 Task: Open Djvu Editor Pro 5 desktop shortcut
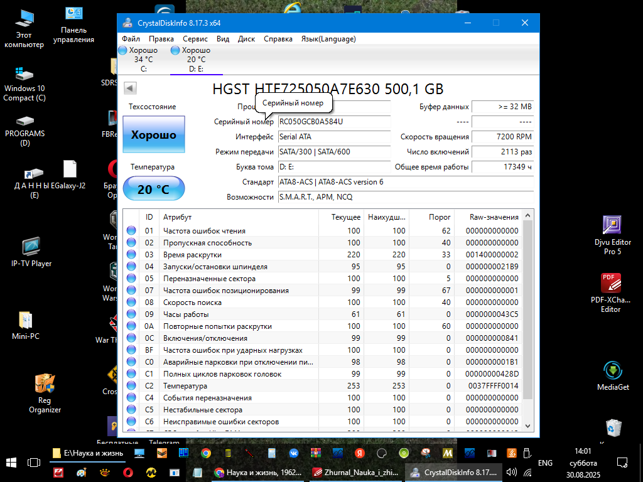coord(612,234)
